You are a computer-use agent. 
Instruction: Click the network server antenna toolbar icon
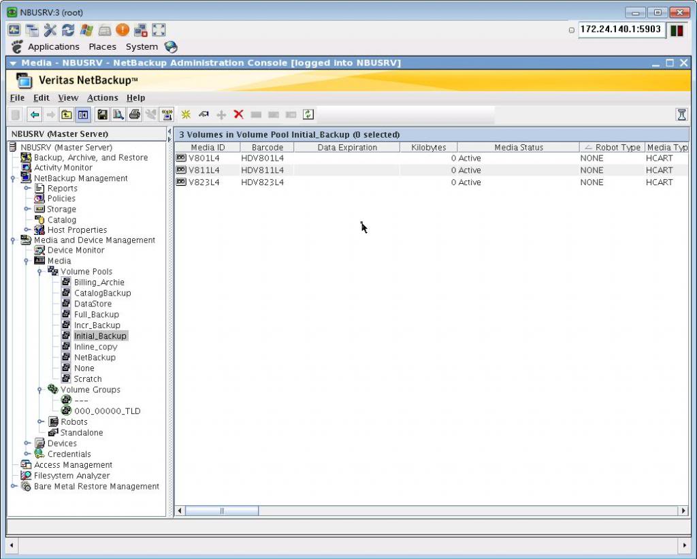pos(167,115)
